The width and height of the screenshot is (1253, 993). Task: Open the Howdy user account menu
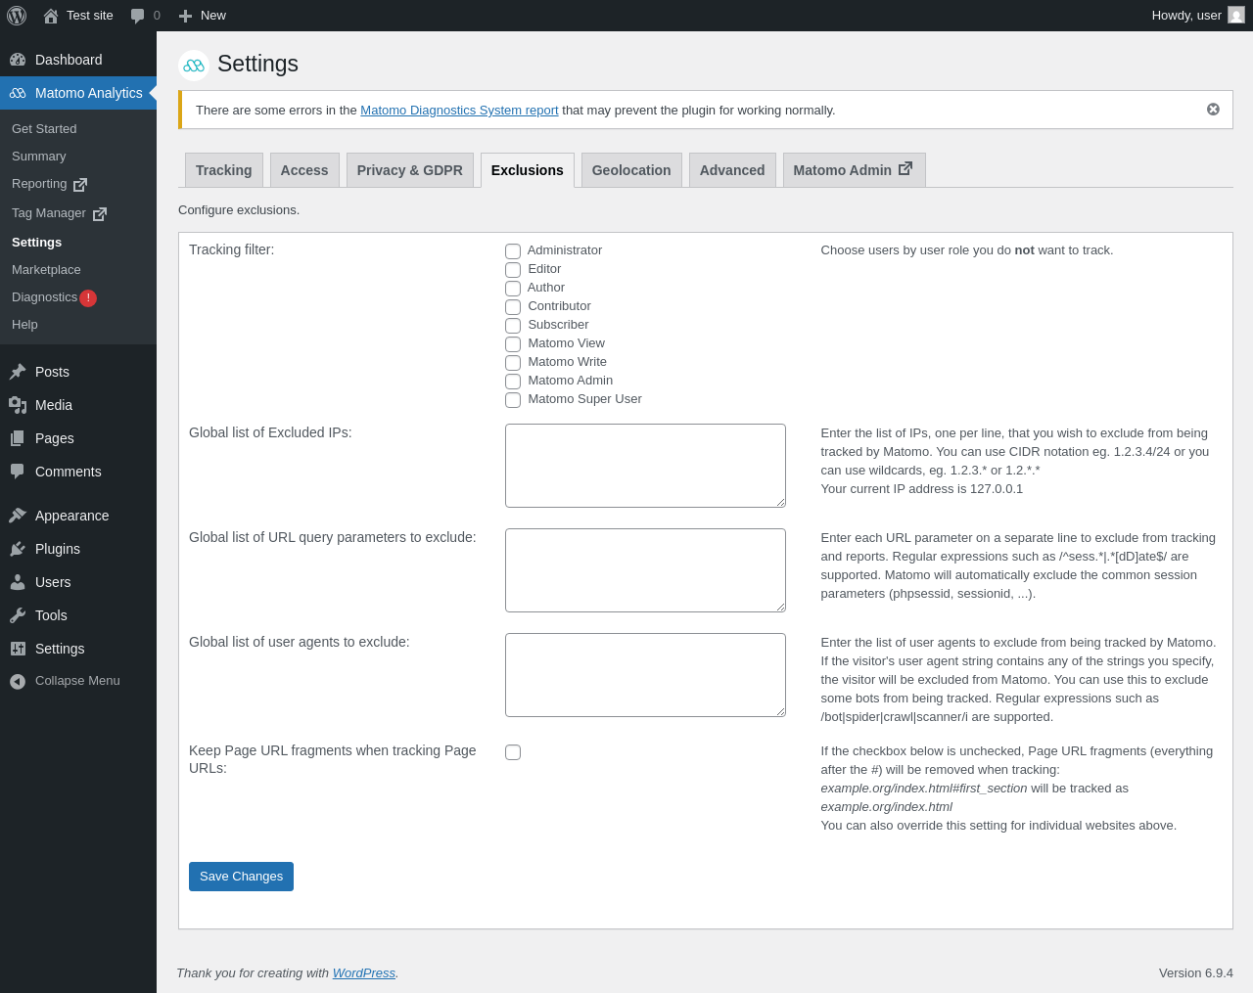tap(1197, 16)
